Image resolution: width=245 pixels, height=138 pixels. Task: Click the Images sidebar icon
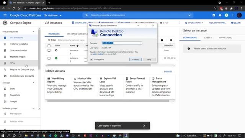coord(5,102)
